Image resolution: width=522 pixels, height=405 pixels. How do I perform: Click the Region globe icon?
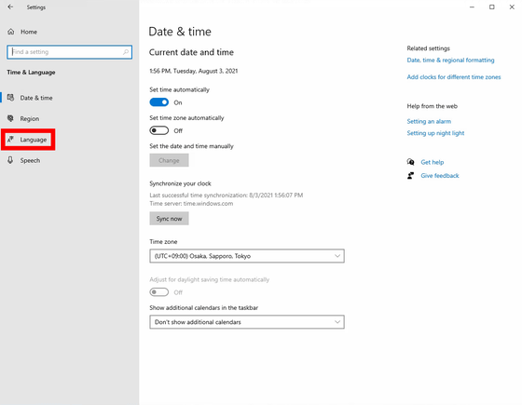point(10,118)
